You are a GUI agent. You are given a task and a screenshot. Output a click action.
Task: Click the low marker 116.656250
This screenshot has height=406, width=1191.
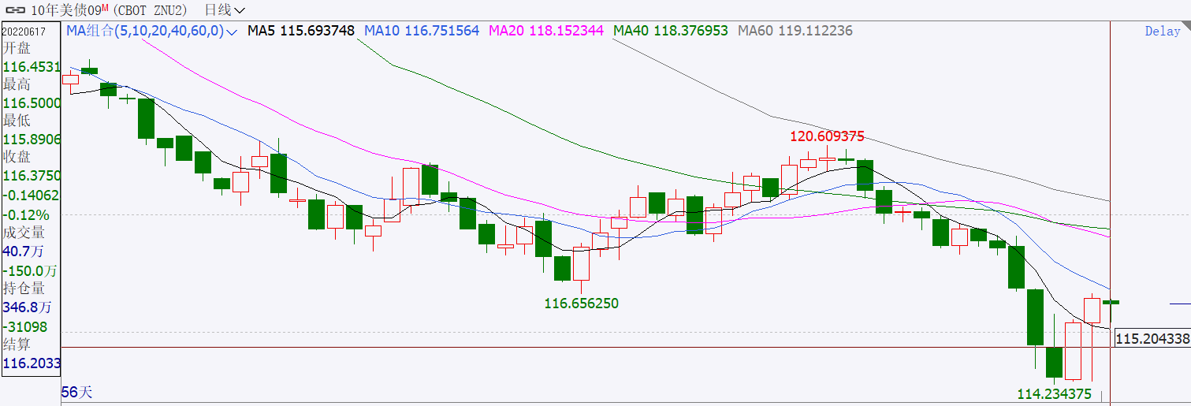coord(582,303)
